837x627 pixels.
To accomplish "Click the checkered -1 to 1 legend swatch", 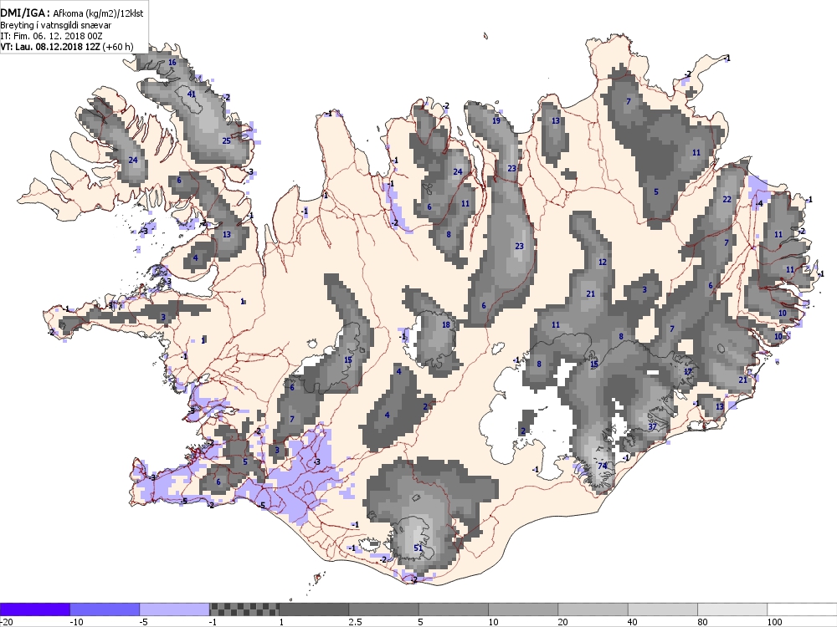I will coord(244,609).
